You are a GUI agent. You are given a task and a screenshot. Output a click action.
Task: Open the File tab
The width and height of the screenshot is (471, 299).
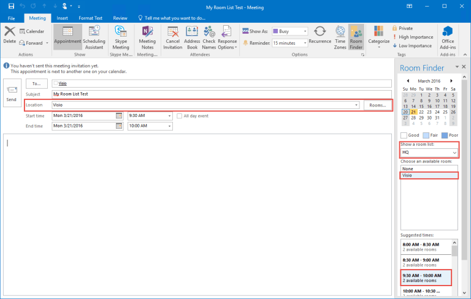coord(11,18)
